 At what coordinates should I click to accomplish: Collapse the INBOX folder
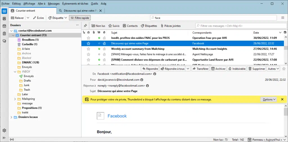15,72
